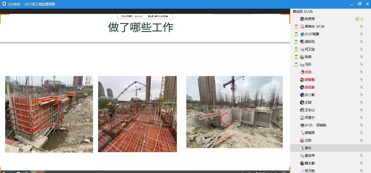Viewport: 371px width, 173px height.
Task: Click the muted microphone icon beside 王甜
Action: pyautogui.click(x=361, y=102)
